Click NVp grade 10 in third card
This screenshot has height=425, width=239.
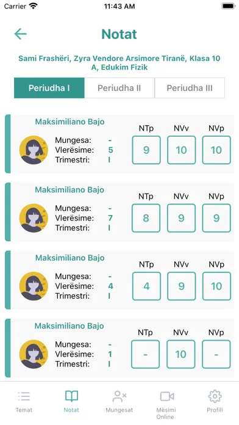coord(216,286)
